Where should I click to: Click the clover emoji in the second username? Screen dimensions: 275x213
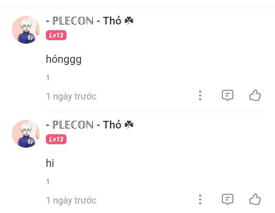pos(129,125)
